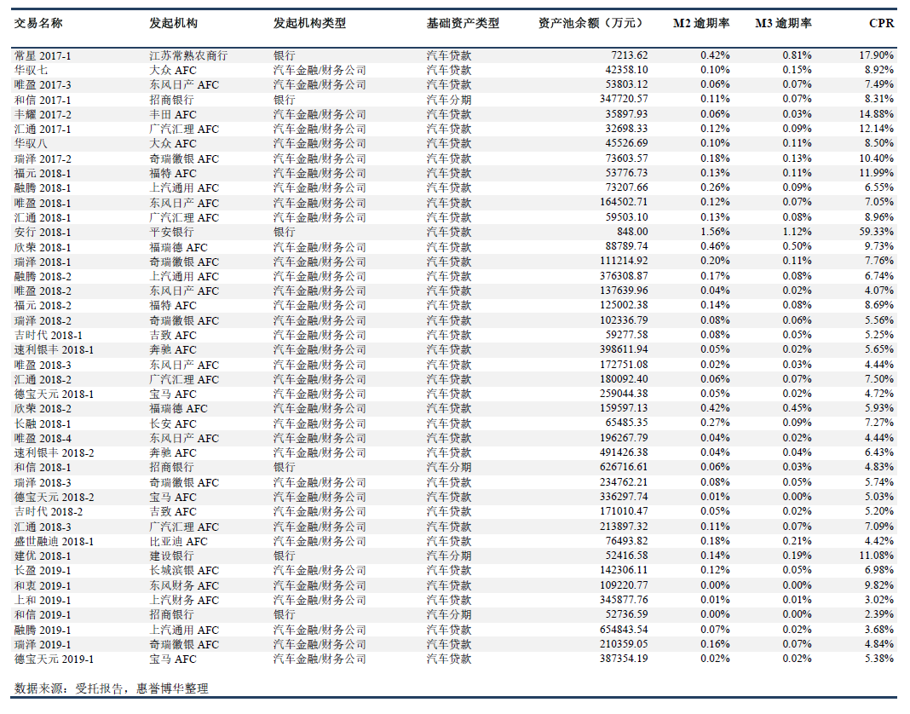This screenshot has width=910, height=714.
Task: Click the 德宝天元 2018-1 transaction name
Action: tap(54, 394)
